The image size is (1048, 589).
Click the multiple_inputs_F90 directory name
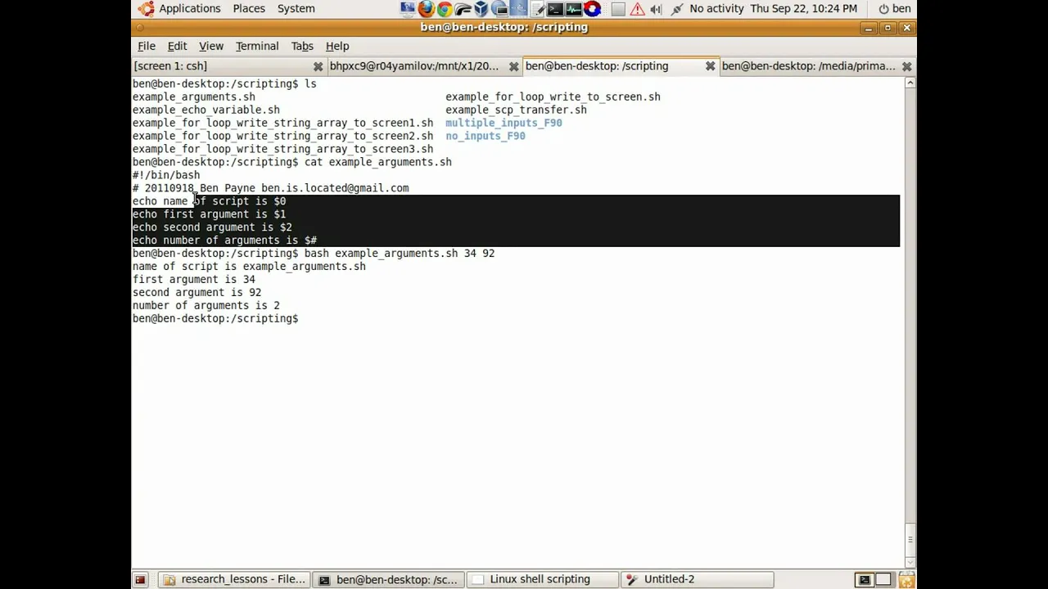504,123
